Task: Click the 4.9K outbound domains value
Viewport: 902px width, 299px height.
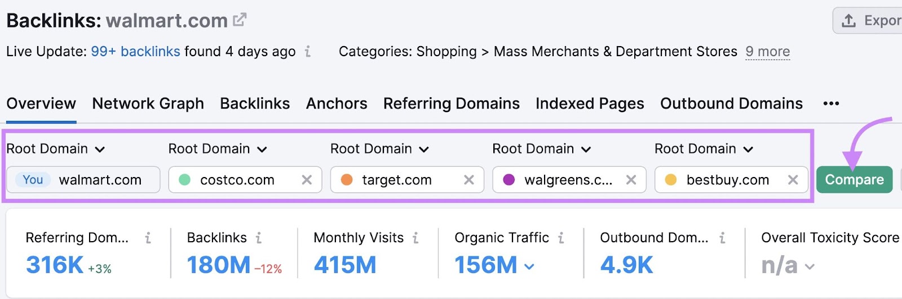Action: click(627, 265)
